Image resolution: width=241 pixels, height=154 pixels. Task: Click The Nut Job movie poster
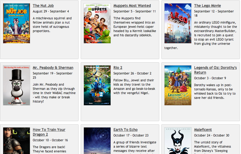click(16, 23)
